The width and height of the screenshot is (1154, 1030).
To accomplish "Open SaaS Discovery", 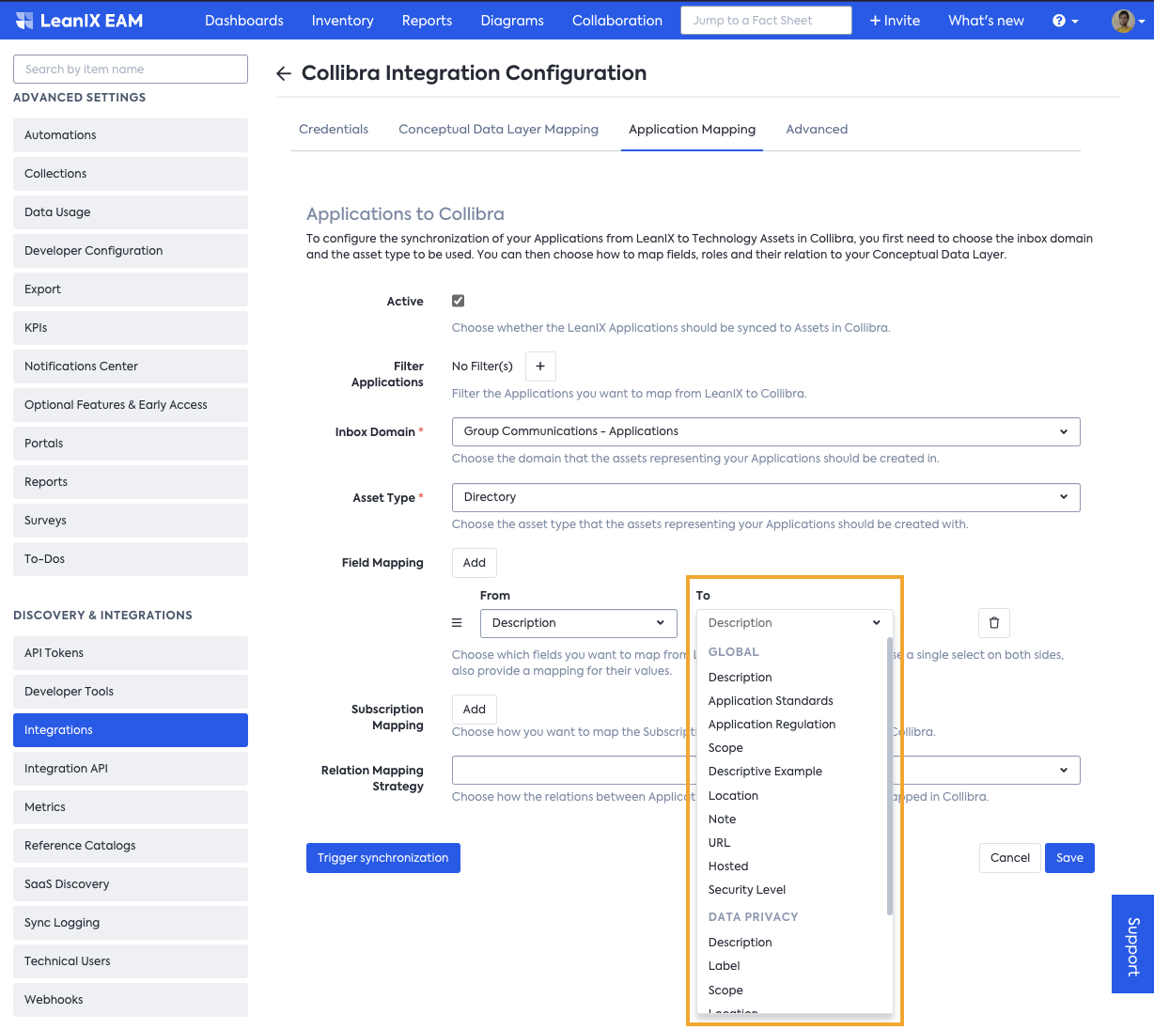I will [131, 884].
